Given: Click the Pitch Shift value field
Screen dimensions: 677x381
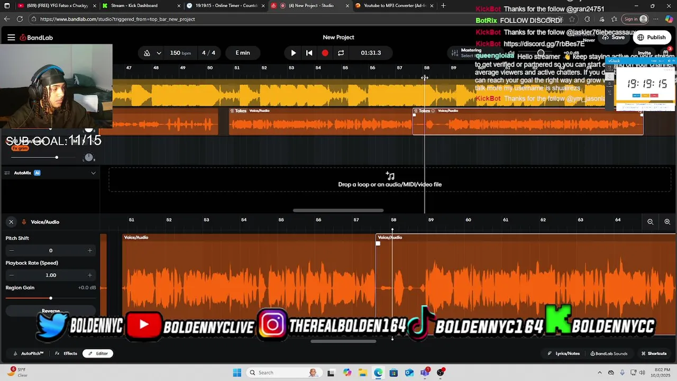Looking at the screenshot, I should (x=51, y=251).
